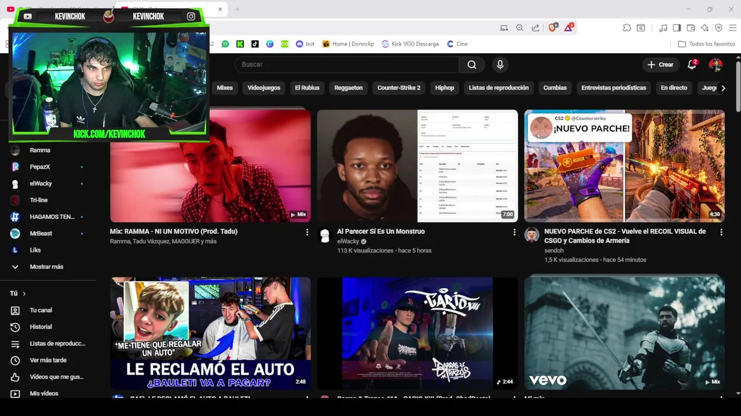Viewport: 741px width, 416px height.
Task: Open a new browser tab
Action: 237,9
